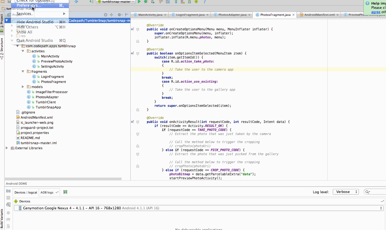
Task: Open the Build Variants side tool window
Action: (x=2, y=219)
